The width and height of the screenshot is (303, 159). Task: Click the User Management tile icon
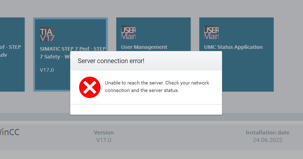click(x=128, y=32)
